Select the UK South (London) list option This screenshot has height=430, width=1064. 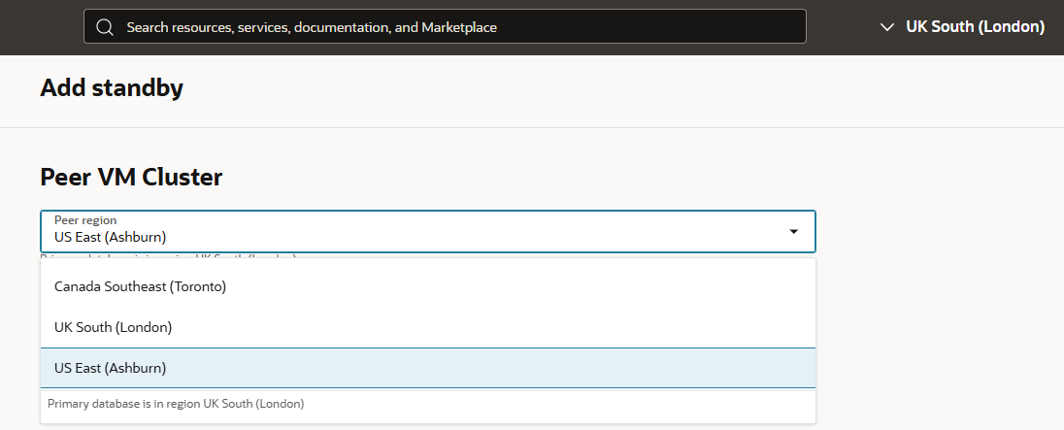tap(113, 327)
